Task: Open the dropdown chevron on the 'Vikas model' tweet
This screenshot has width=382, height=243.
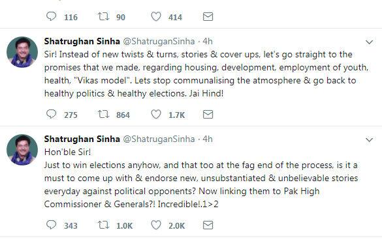Action: pyautogui.click(x=370, y=42)
